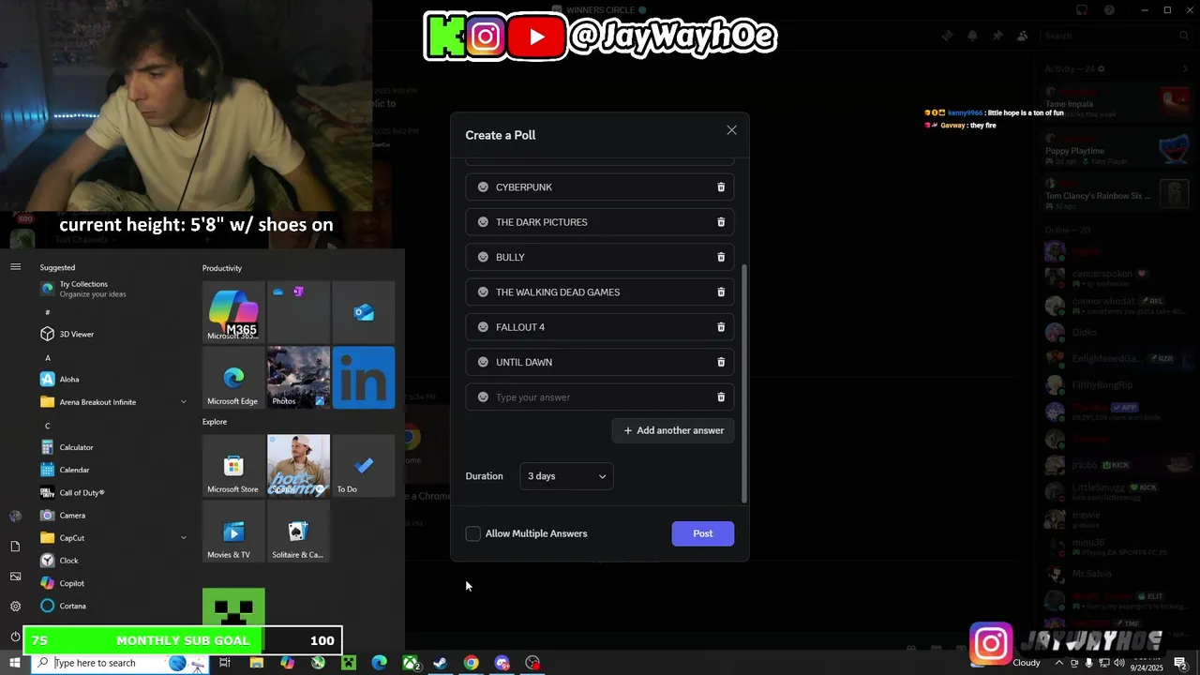The width and height of the screenshot is (1200, 675).
Task: Click the Power icon in Start menu
Action: coord(15,637)
